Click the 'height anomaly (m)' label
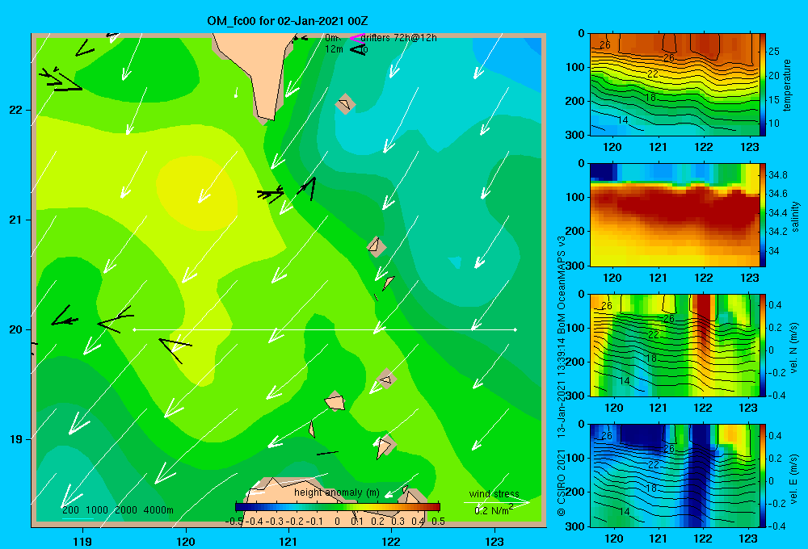The height and width of the screenshot is (549, 808). 337,492
